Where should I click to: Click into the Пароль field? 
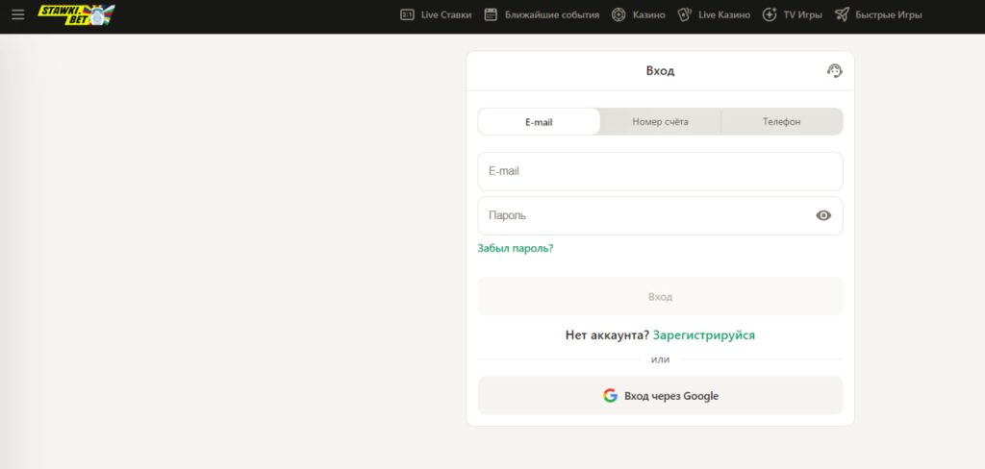(644, 215)
